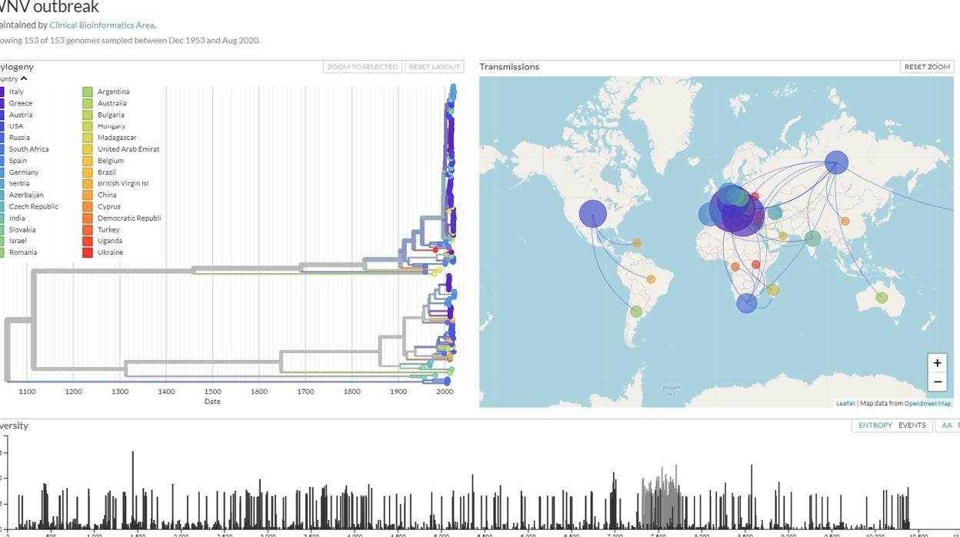The image size is (960, 537).
Task: Select the Australia circle on the map
Action: click(882, 298)
